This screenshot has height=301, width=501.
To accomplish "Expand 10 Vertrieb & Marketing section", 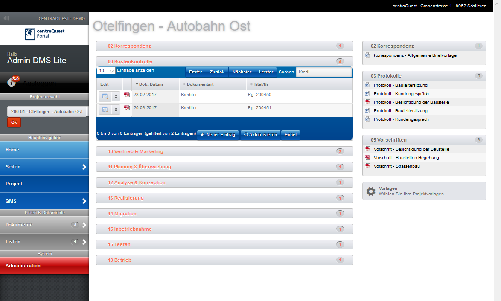I will click(224, 151).
